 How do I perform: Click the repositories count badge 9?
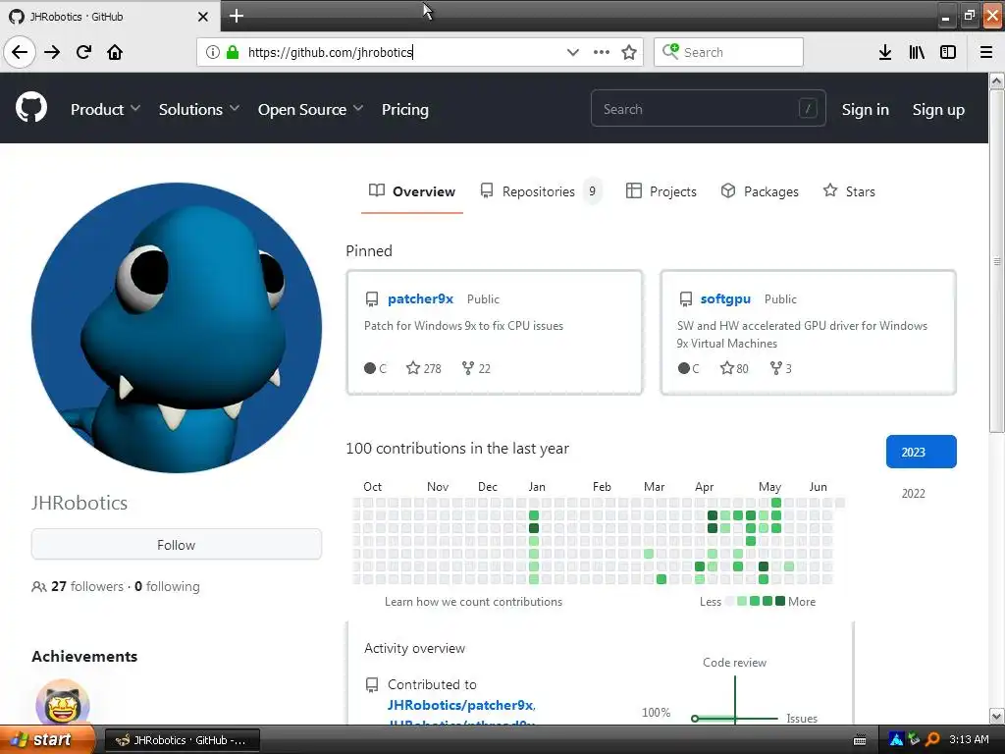point(592,191)
